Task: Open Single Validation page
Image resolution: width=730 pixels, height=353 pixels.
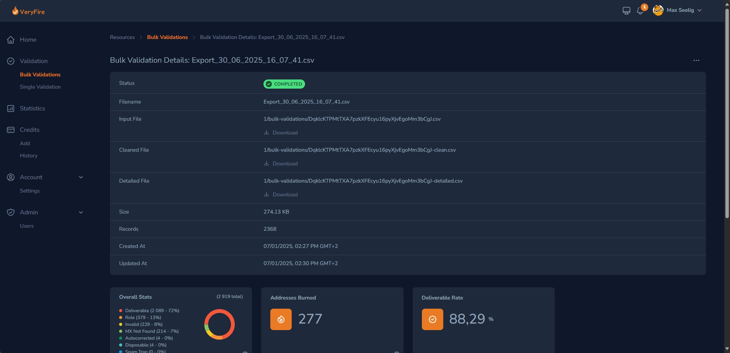Action: click(40, 87)
